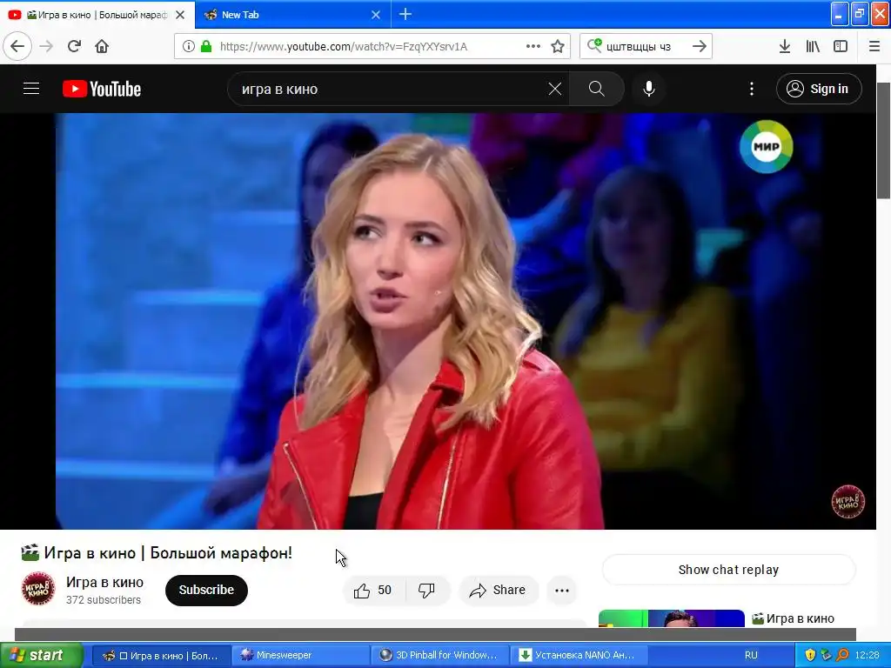Open the Игра в кино channel avatar

click(x=38, y=589)
